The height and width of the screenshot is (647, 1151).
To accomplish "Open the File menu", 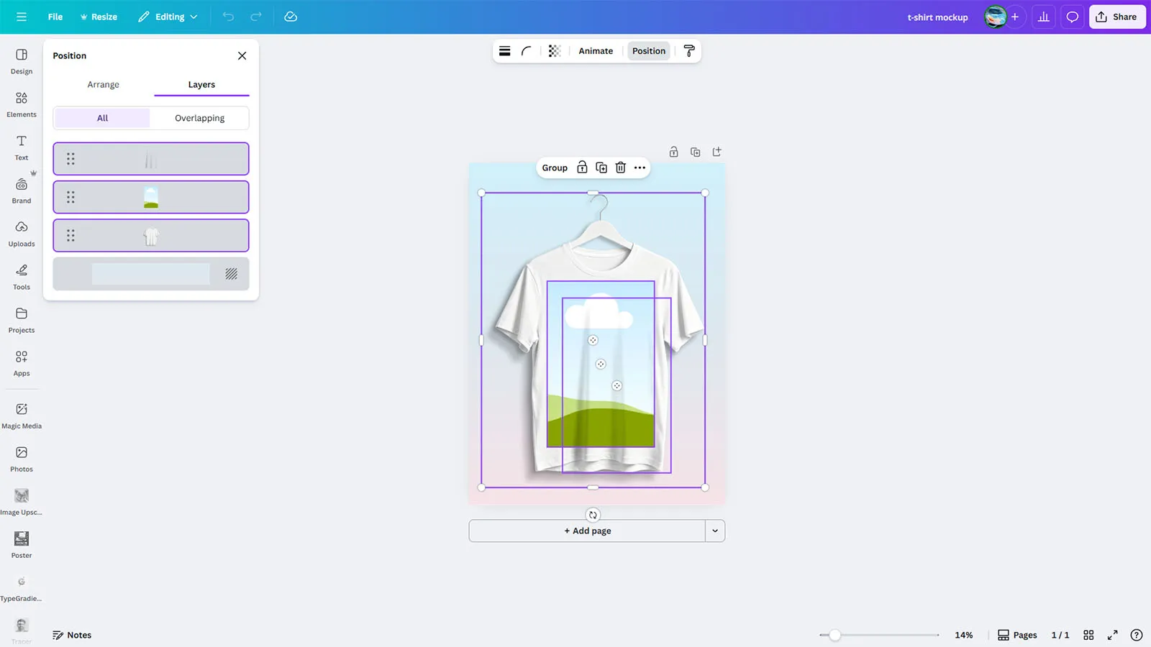I will click(x=55, y=17).
